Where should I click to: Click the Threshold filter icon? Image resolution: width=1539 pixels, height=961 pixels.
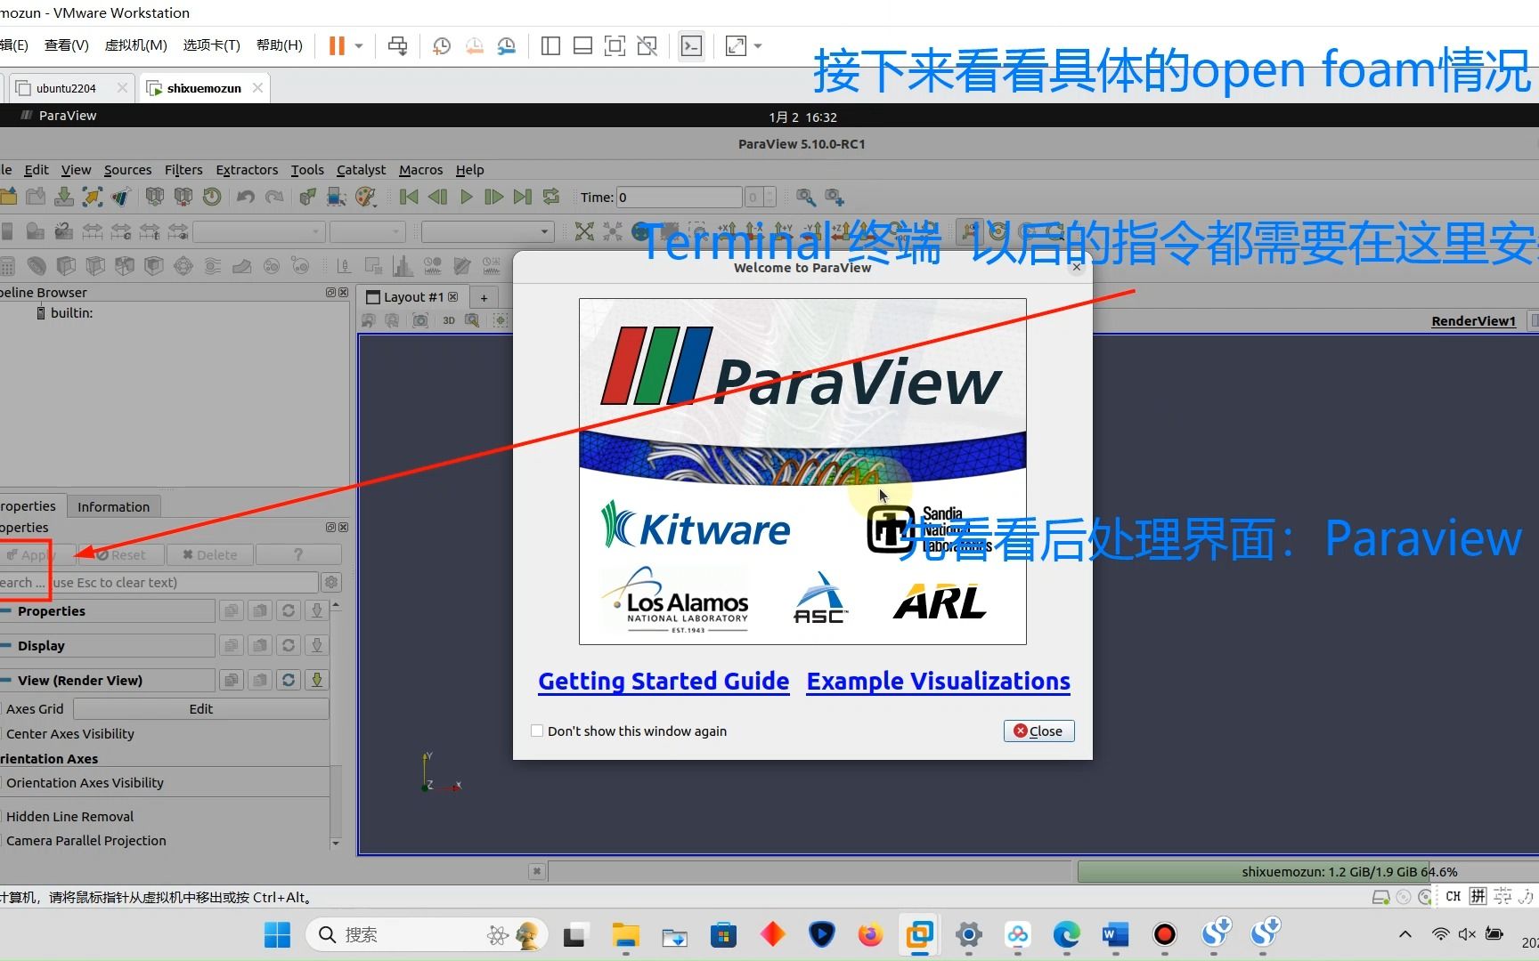(x=125, y=265)
